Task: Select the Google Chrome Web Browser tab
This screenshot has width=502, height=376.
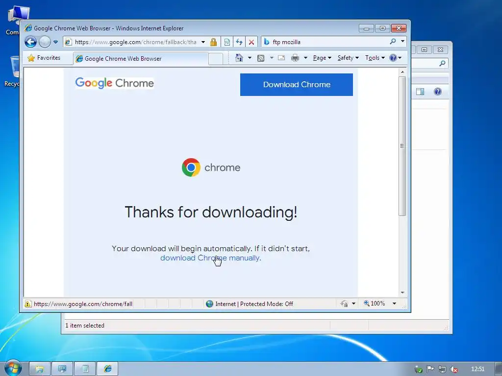Action: (x=141, y=59)
